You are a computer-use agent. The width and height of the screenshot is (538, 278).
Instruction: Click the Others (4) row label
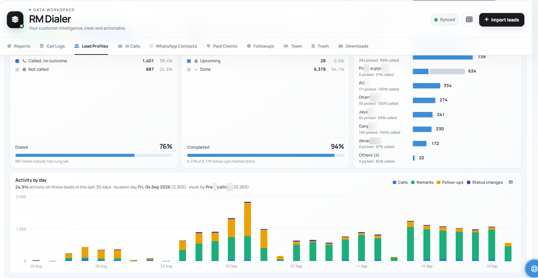coord(369,155)
